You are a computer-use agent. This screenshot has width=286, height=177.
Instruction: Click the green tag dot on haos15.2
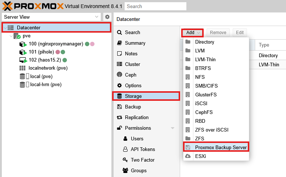point(65,60)
